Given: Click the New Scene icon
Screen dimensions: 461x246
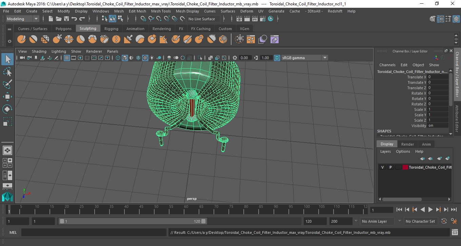Looking at the screenshot, I should tap(51, 19).
